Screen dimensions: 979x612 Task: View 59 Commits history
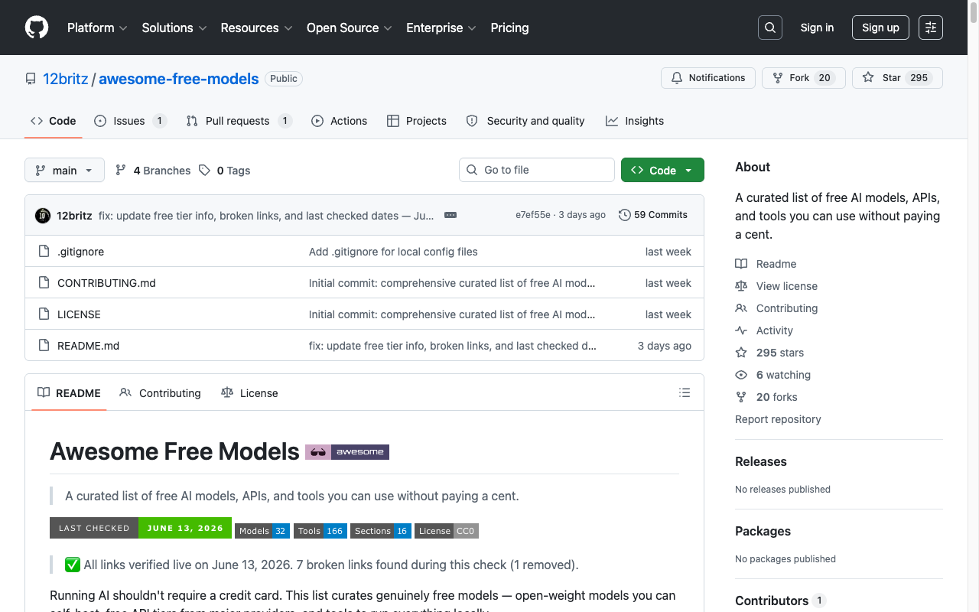[x=653, y=215]
